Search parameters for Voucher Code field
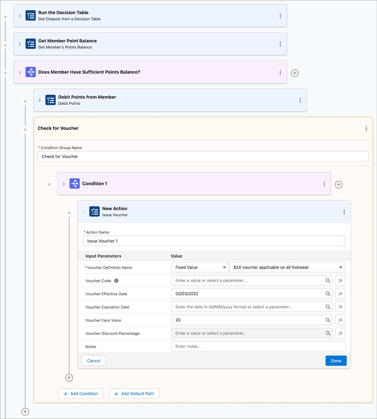The width and height of the screenshot is (377, 419). [328, 280]
